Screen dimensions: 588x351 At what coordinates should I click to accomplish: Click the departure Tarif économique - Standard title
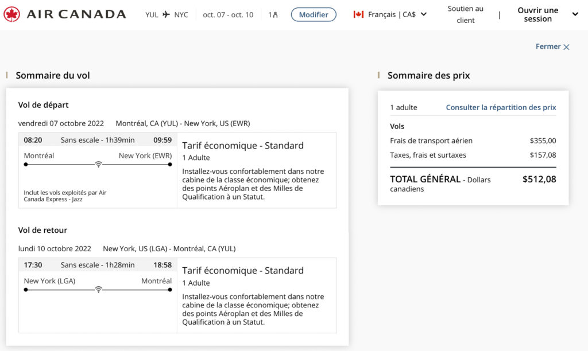pyautogui.click(x=243, y=146)
